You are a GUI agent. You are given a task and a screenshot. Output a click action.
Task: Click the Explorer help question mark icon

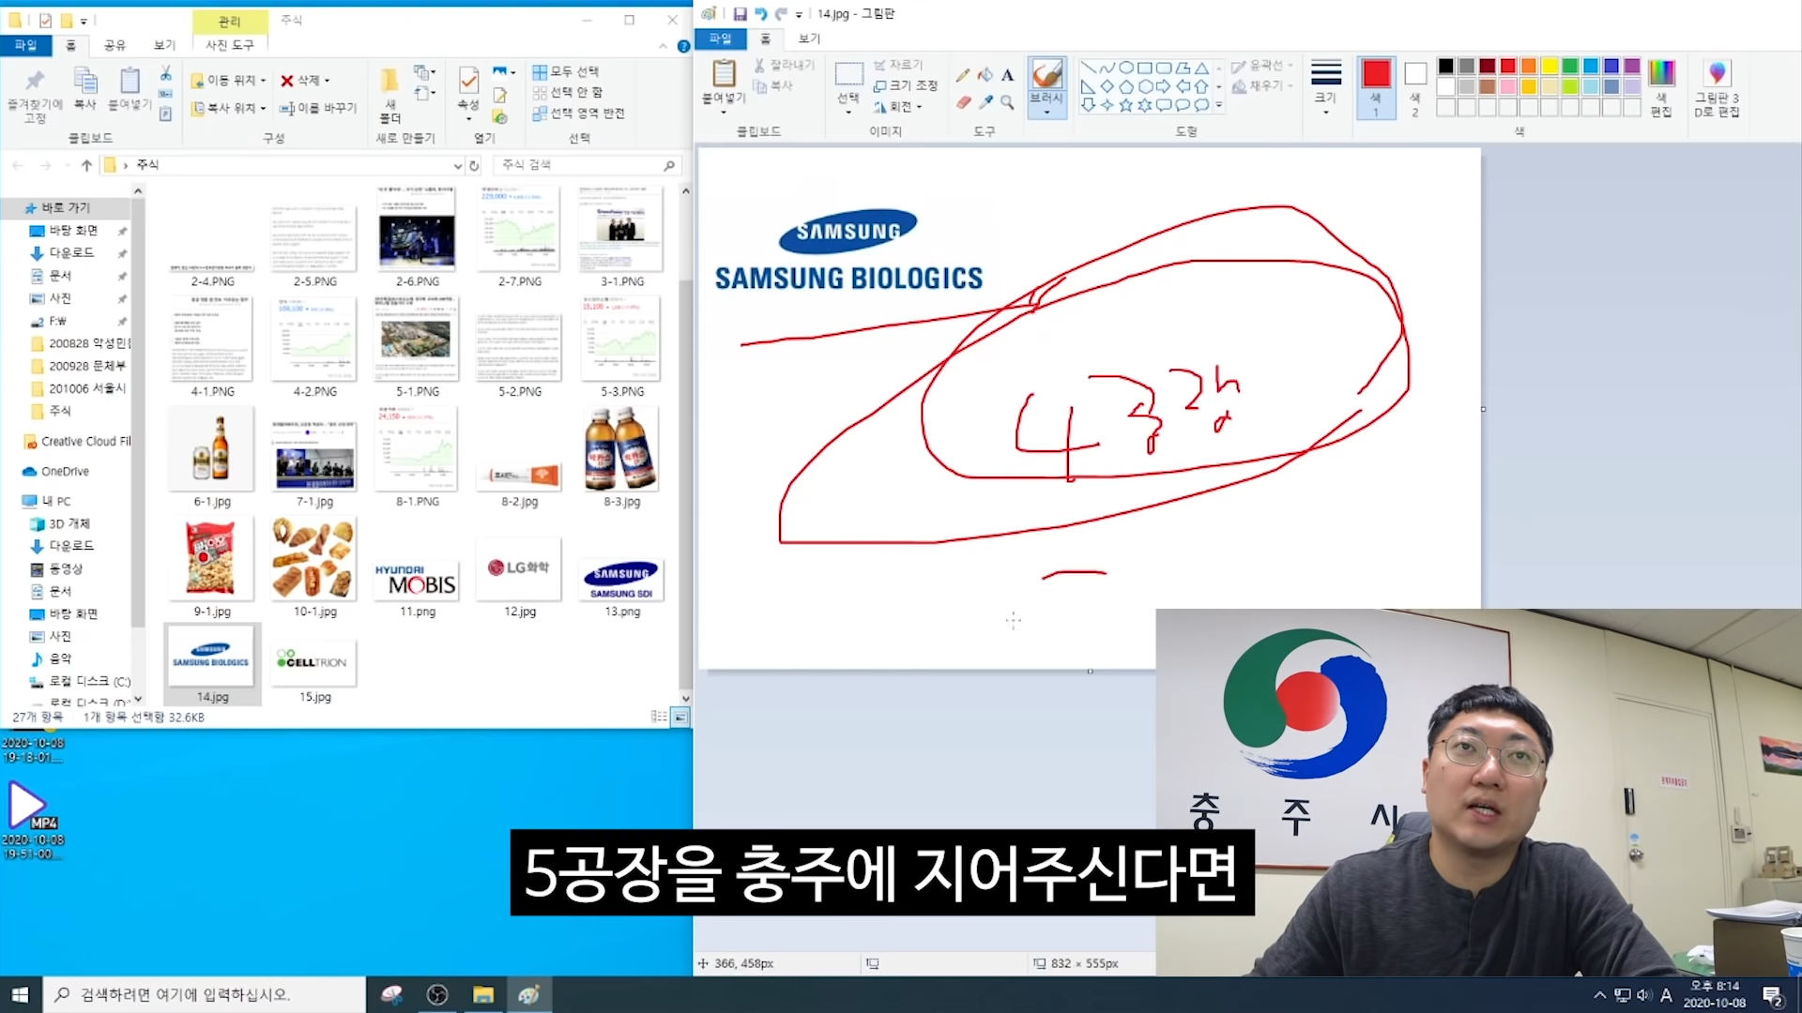[x=683, y=46]
